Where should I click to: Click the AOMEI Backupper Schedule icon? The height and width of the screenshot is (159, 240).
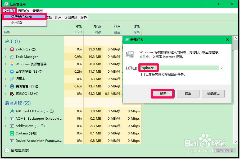(12, 119)
